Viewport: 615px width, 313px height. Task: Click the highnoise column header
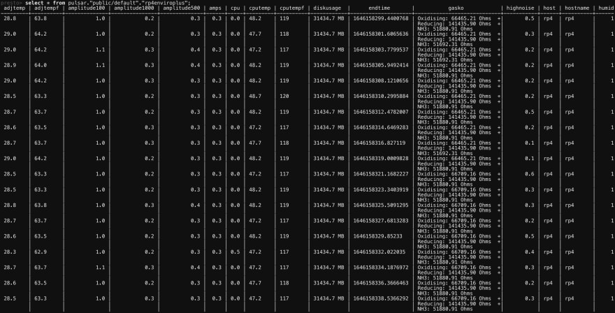point(520,8)
